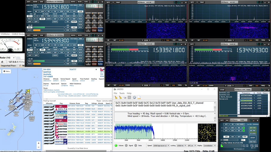This screenshot has width=271, height=152.
Task: Toggle LNA in SDRuno Main panel
Action: [226, 136]
